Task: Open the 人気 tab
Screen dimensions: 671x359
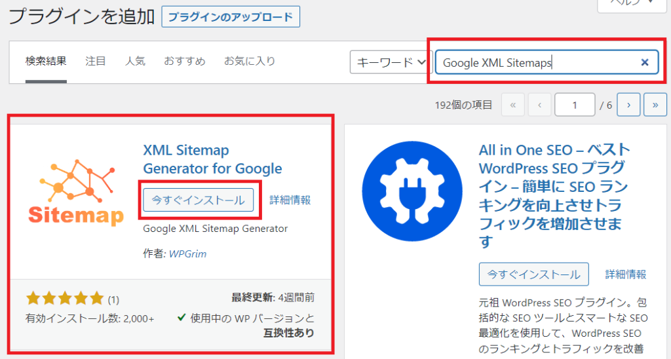Action: (135, 61)
